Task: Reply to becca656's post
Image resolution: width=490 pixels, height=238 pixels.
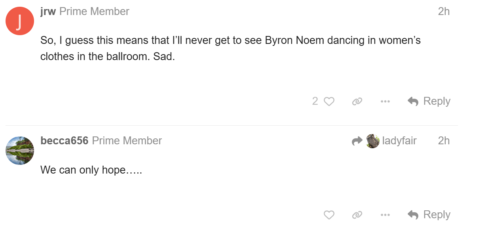Action: coord(429,215)
